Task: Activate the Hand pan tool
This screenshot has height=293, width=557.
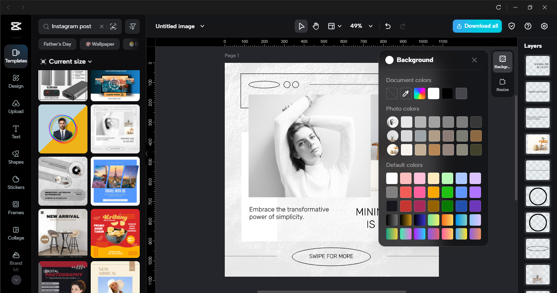Action: 315,26
